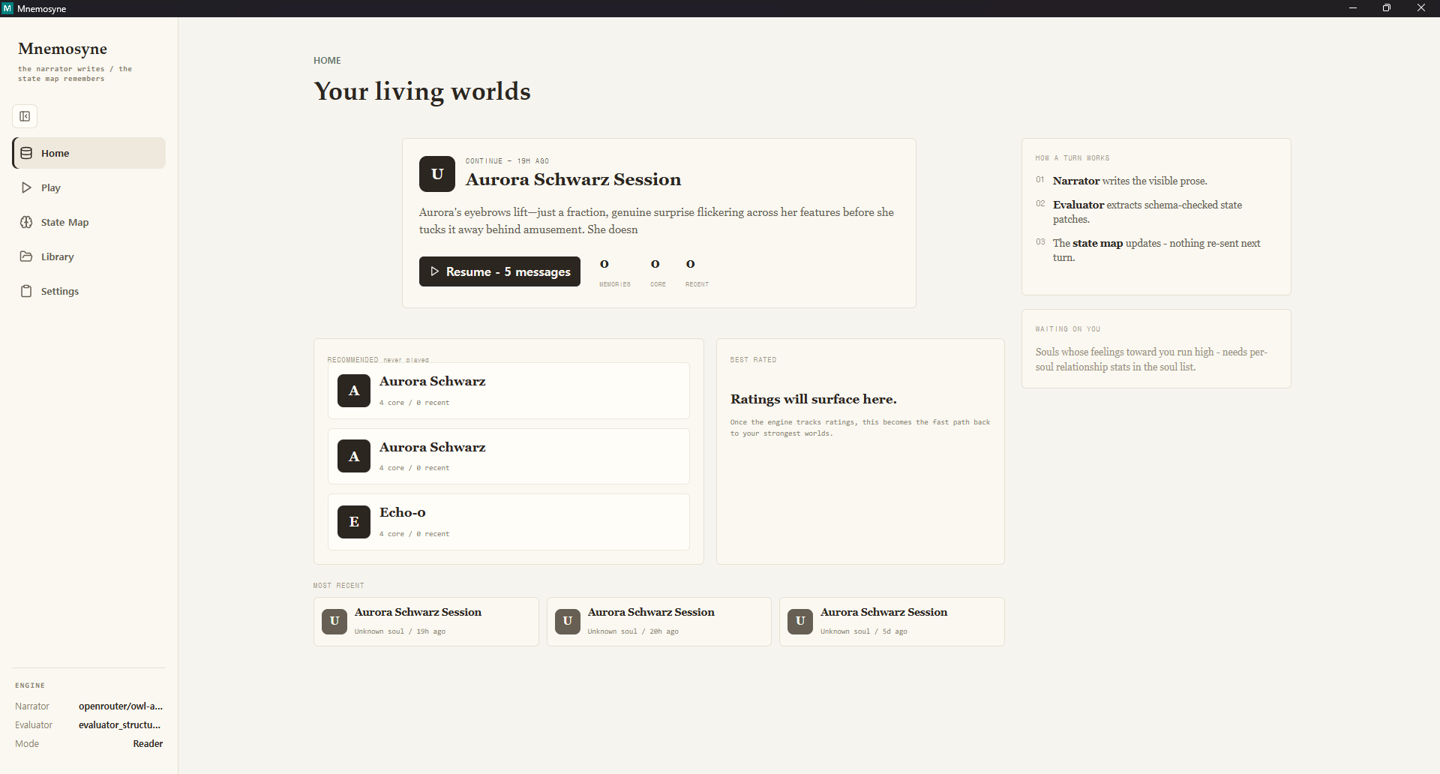Screen dimensions: 1440x774
Task: Click the HOME breadcrumb label
Action: click(x=327, y=61)
